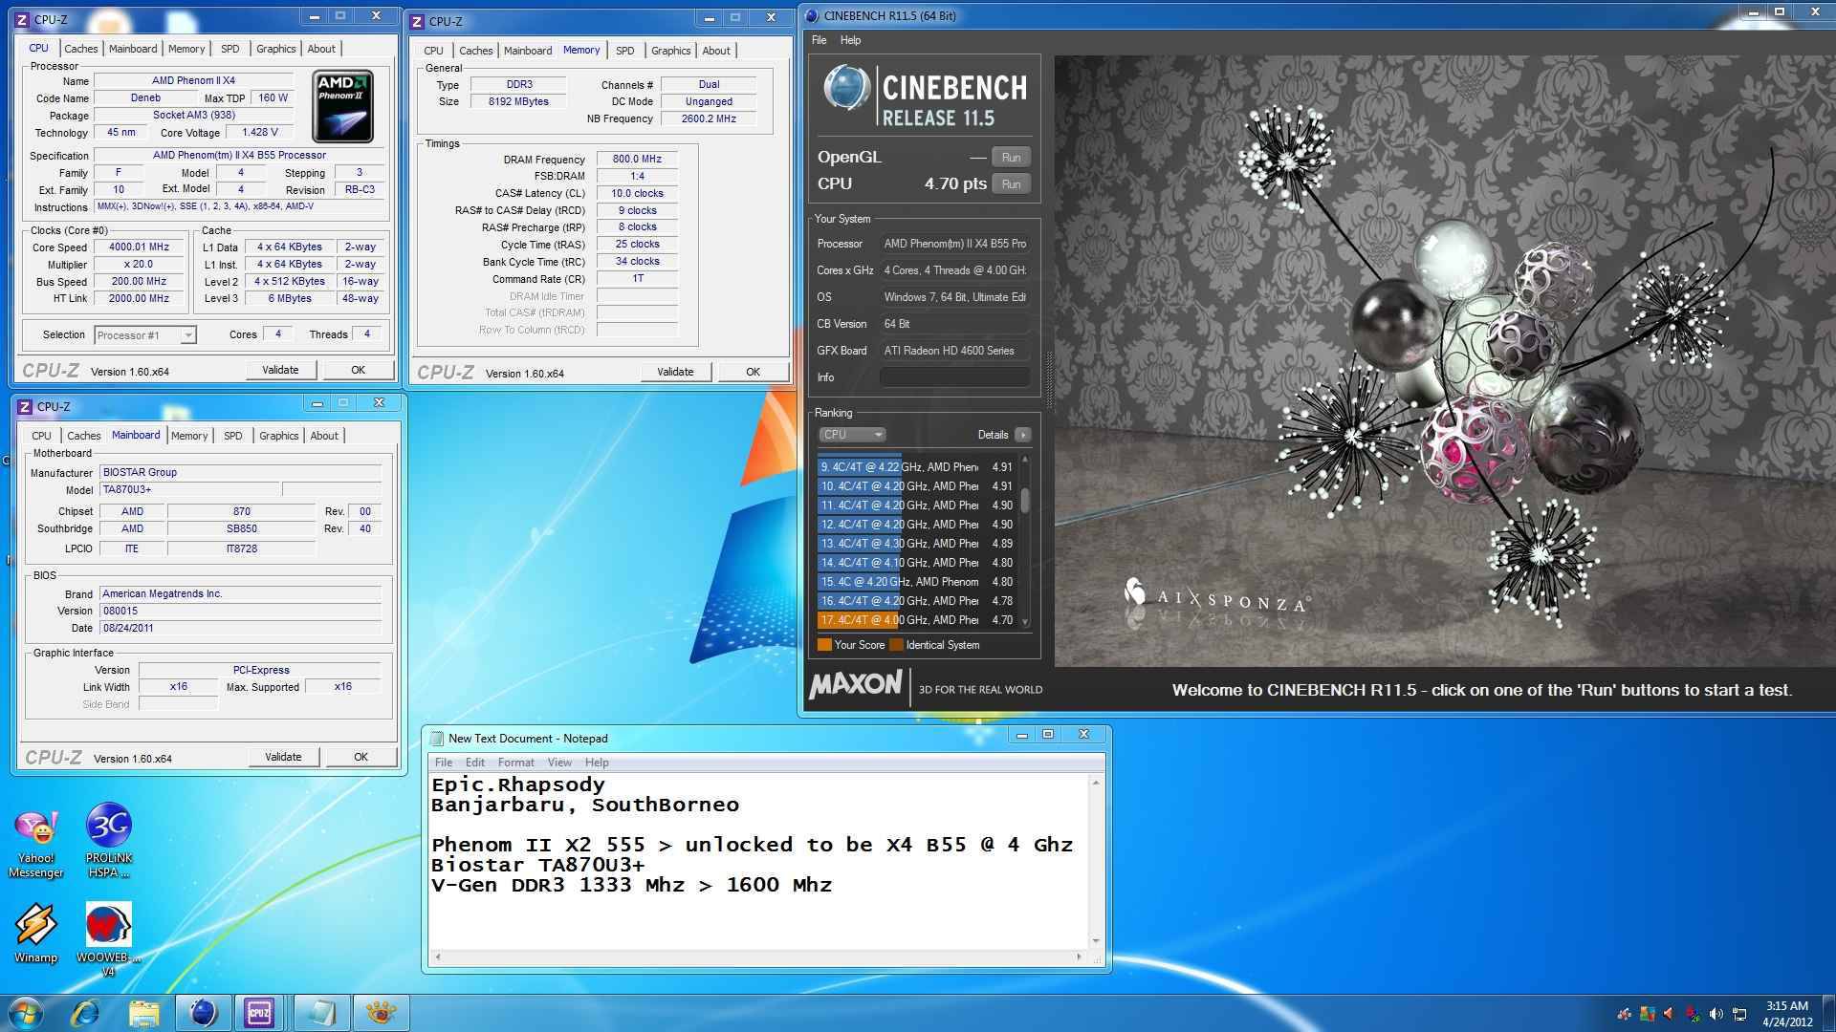
Task: Run the CPU benchmark
Action: [x=1011, y=184]
